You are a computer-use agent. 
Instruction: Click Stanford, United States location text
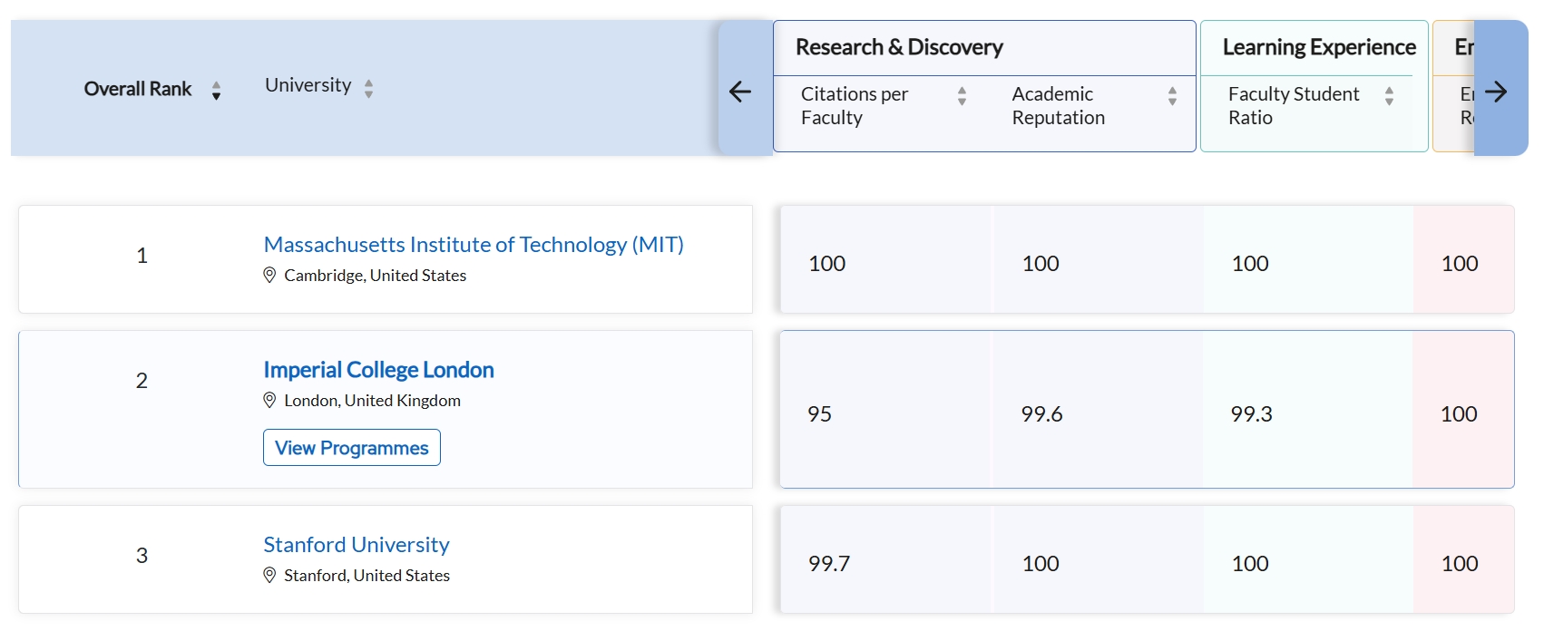[367, 576]
